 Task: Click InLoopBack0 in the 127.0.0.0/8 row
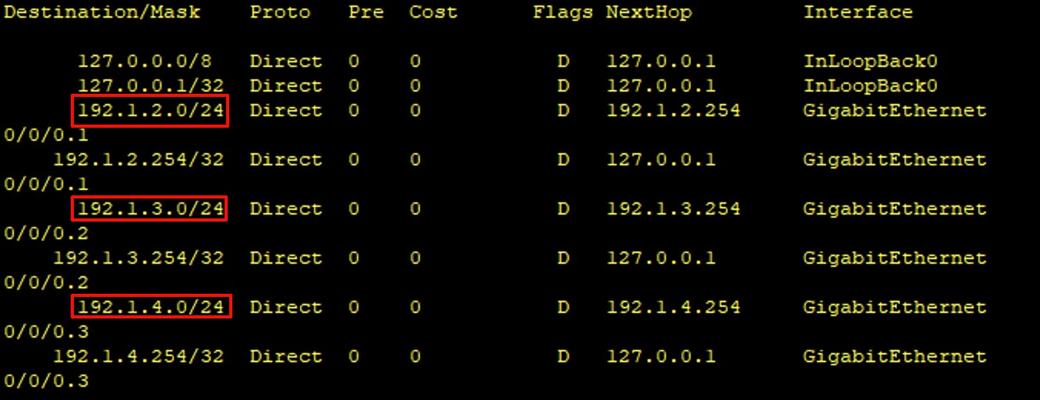point(871,62)
